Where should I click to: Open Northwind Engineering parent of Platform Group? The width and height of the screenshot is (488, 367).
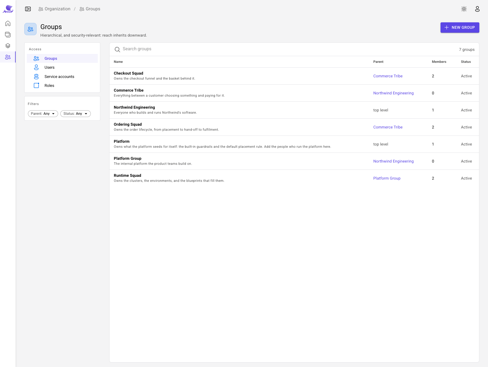pyautogui.click(x=393, y=161)
